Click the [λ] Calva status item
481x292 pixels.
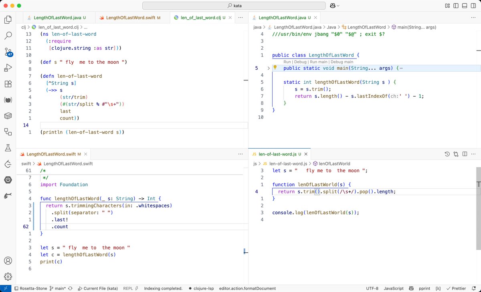pyautogui.click(x=438, y=288)
